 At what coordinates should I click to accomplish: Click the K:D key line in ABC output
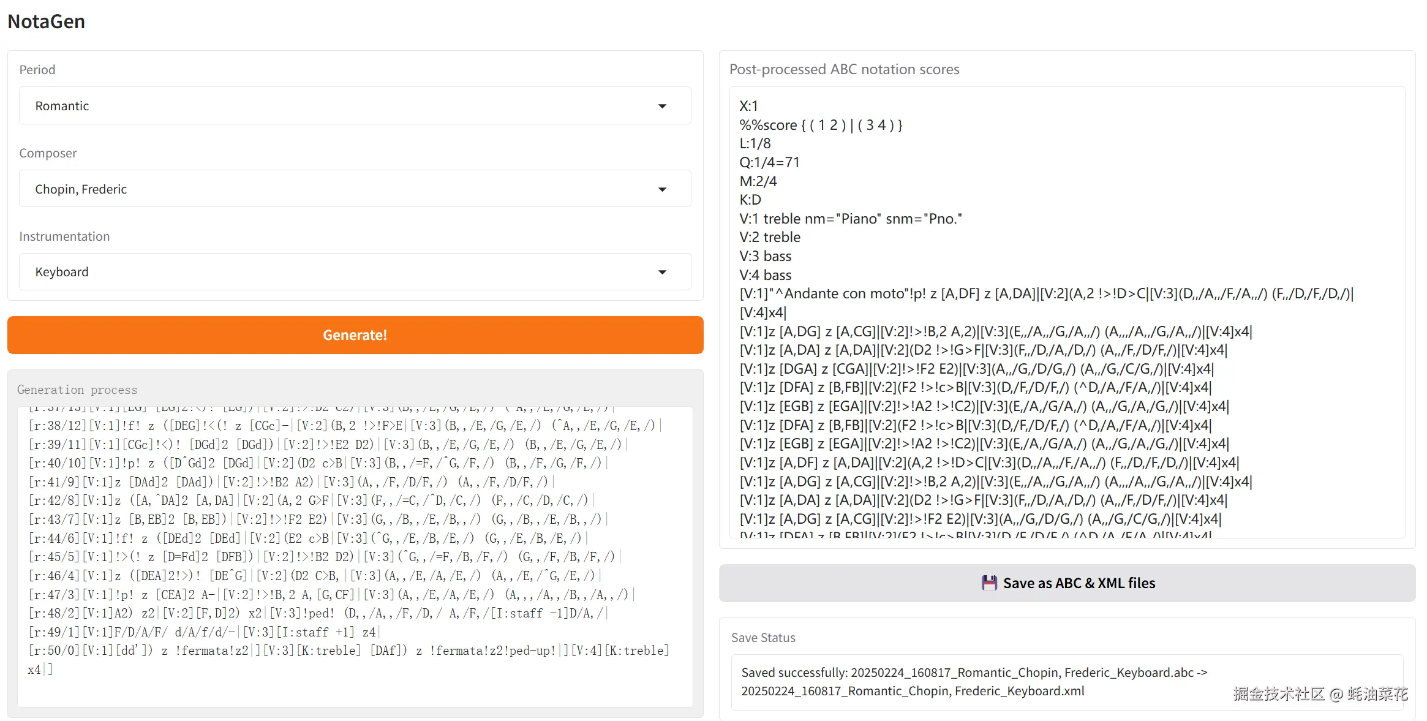tap(750, 200)
